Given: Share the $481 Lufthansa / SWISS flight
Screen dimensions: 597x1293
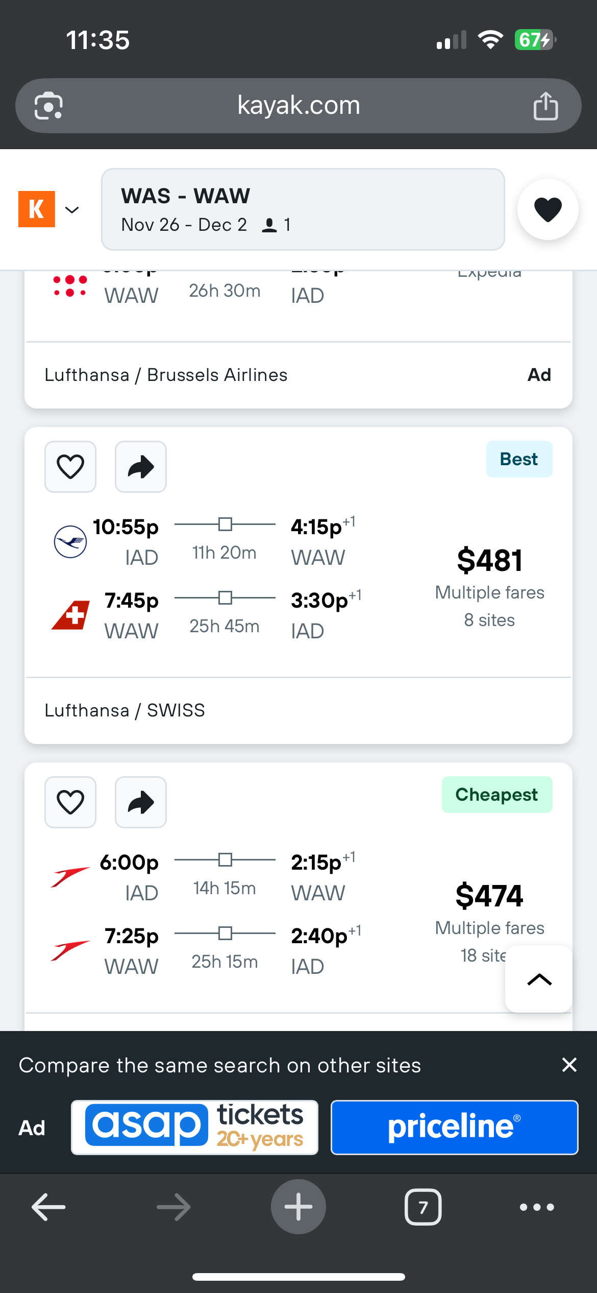Looking at the screenshot, I should (141, 467).
